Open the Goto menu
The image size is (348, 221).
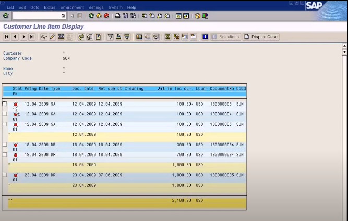[34, 7]
